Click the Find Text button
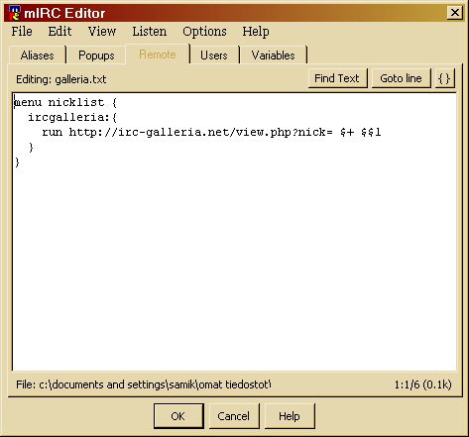The width and height of the screenshot is (469, 437). click(337, 78)
